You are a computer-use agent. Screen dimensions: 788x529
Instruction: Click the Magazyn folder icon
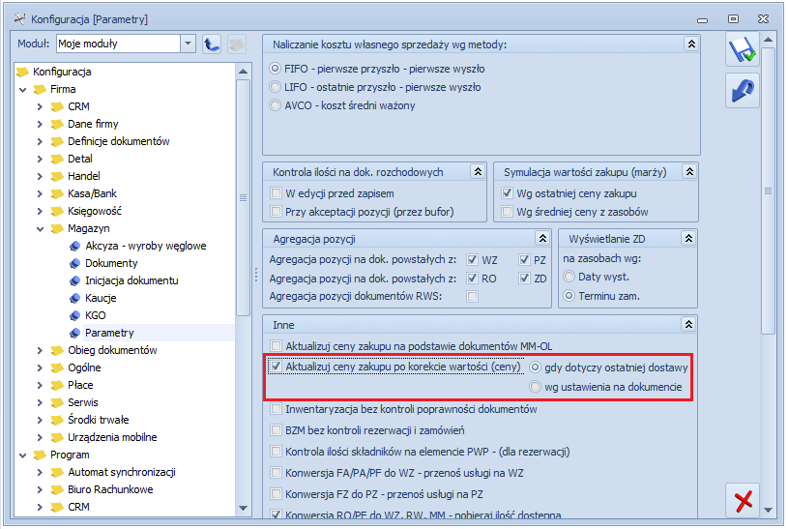57,229
